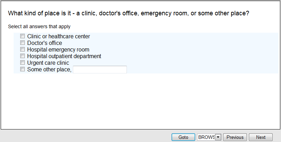Select the Hospital outpatient department checkbox
This screenshot has width=281, height=142.
23,56
